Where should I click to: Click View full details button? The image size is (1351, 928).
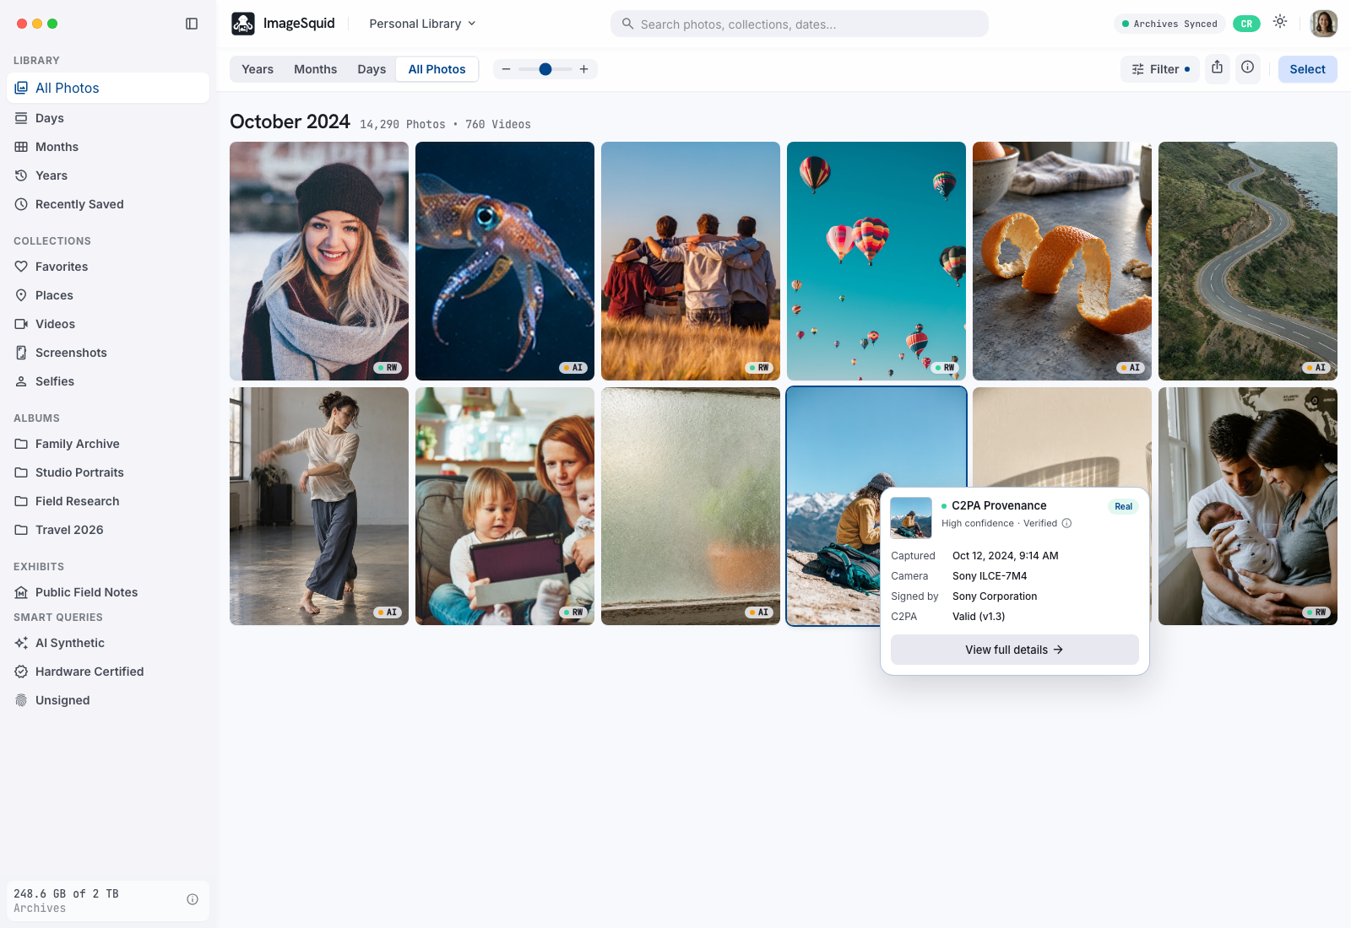pyautogui.click(x=1014, y=650)
